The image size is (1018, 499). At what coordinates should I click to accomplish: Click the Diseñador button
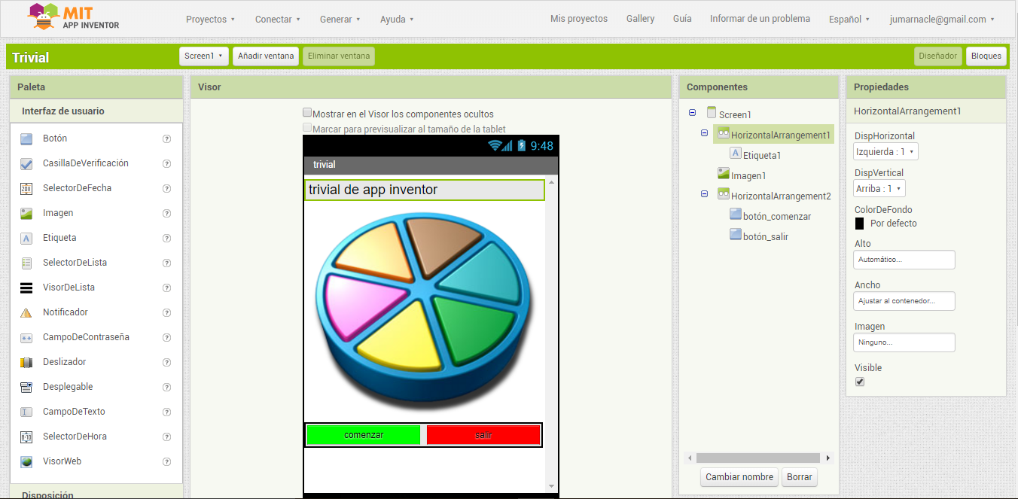tap(938, 56)
